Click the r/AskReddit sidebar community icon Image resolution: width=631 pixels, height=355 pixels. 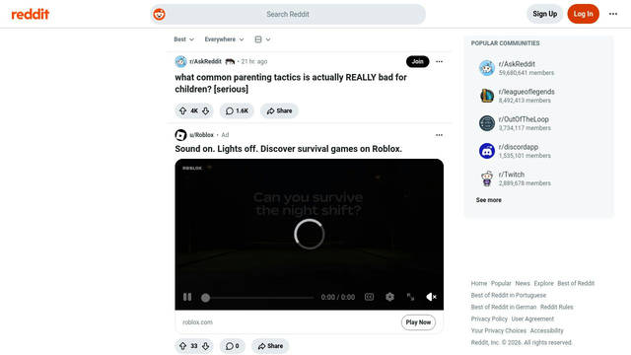click(x=487, y=68)
